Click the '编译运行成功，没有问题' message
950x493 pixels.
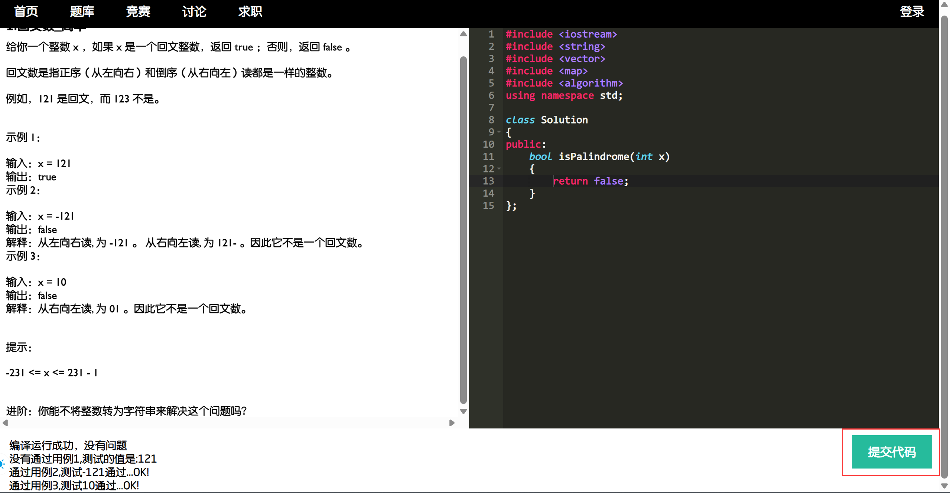[68, 446]
